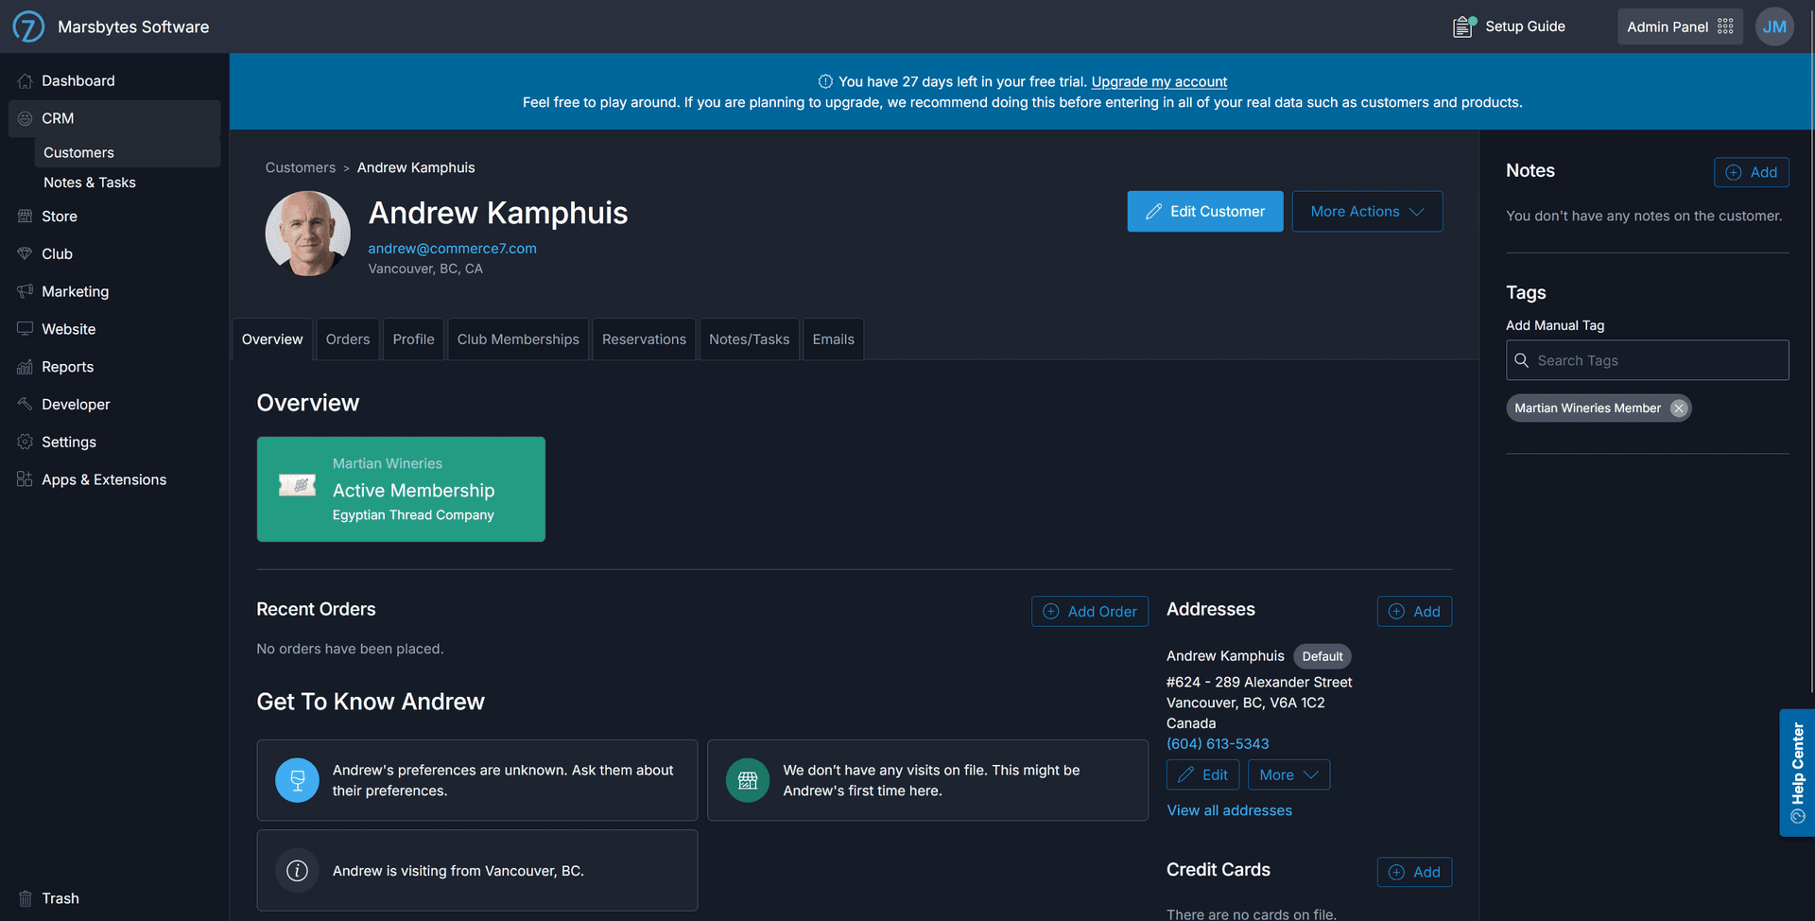This screenshot has height=921, width=1815.
Task: Click the JM avatar in the top bar
Action: coord(1774,26)
